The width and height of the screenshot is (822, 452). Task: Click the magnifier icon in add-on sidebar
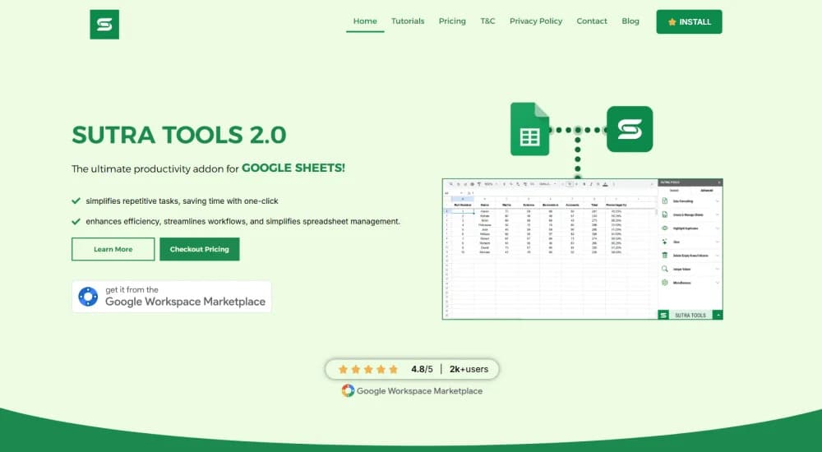point(665,269)
